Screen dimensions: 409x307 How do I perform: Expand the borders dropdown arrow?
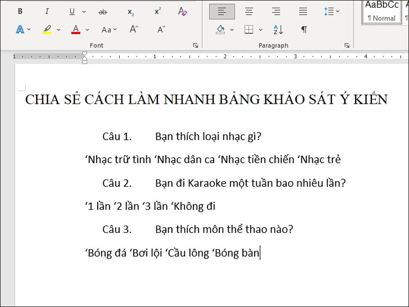[260, 30]
